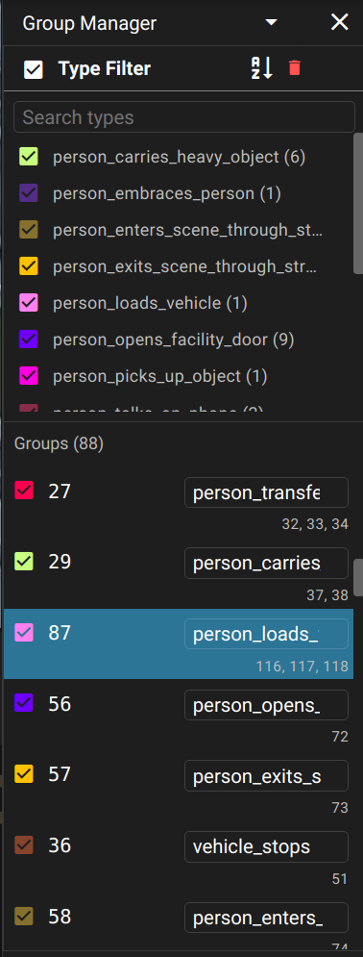Open the Group Manager dropdown arrow
The width and height of the screenshot is (363, 957).
[x=272, y=23]
